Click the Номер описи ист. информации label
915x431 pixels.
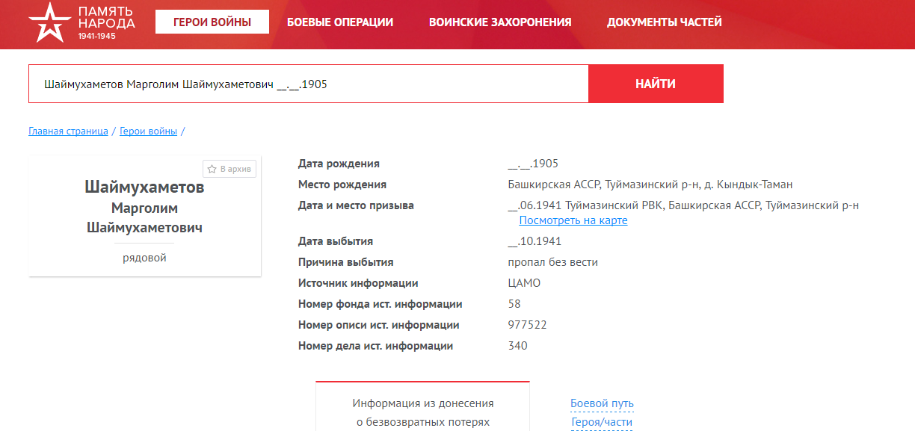tap(378, 325)
